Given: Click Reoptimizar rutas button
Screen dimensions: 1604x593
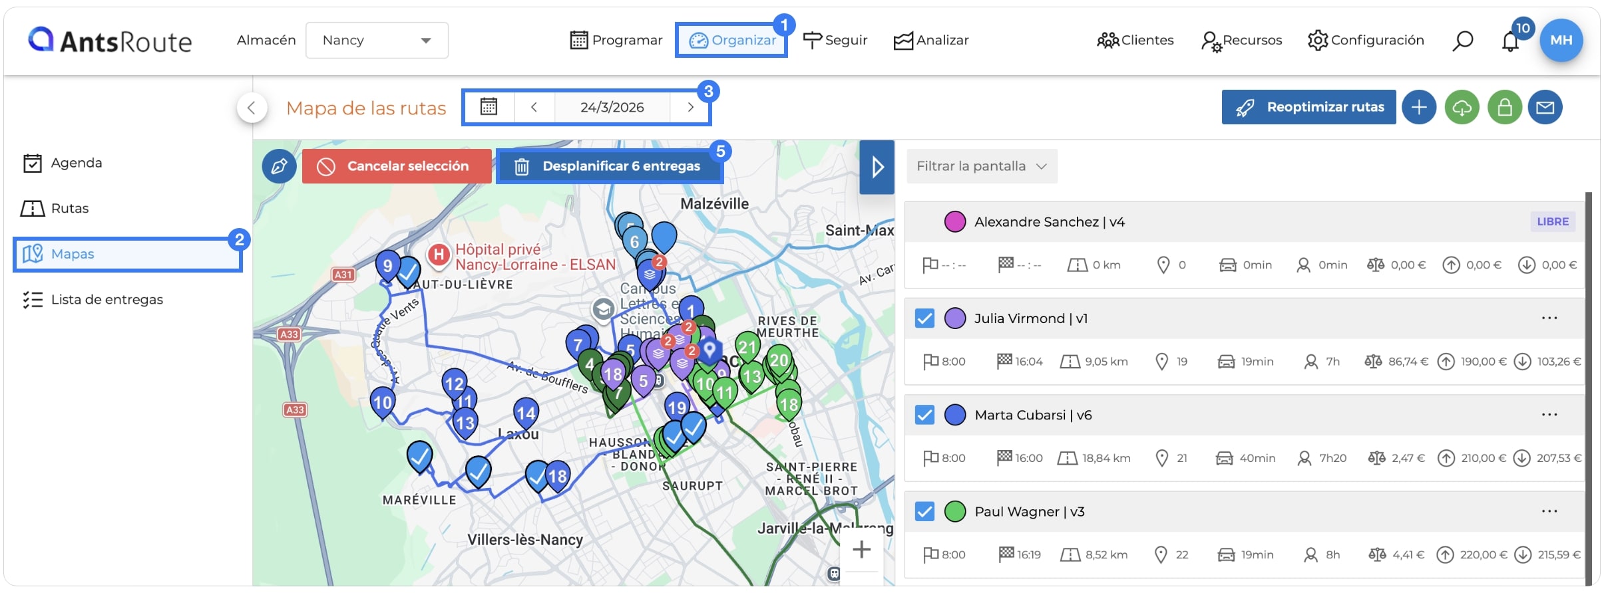Looking at the screenshot, I should [1308, 107].
